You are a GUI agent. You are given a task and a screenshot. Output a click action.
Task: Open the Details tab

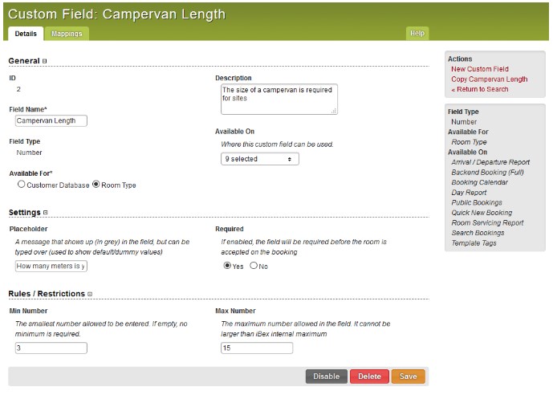click(26, 34)
